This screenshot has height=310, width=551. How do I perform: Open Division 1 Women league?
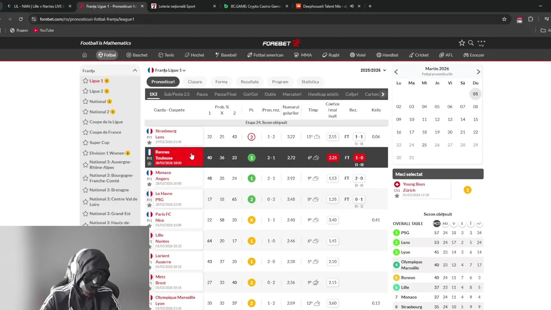click(x=107, y=153)
